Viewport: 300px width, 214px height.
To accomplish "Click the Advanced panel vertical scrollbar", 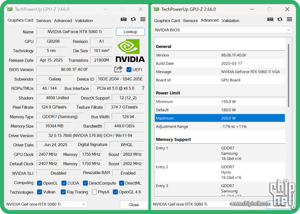I will (x=288, y=75).
